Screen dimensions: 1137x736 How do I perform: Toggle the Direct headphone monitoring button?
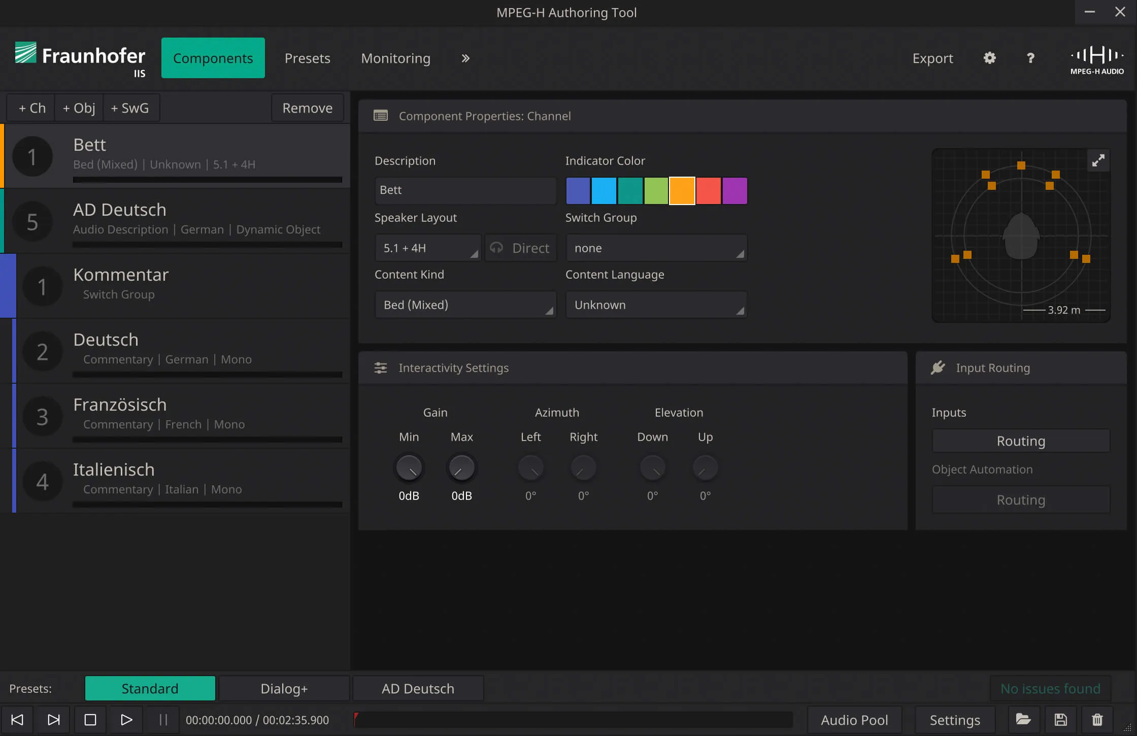(x=520, y=248)
